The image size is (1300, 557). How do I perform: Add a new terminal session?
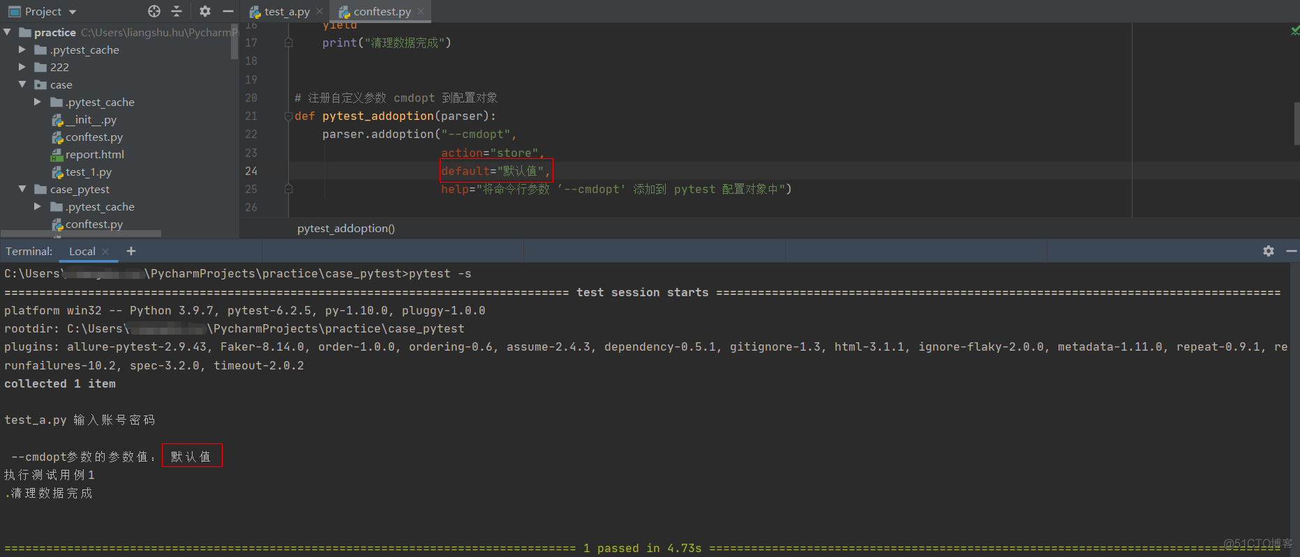pos(131,251)
